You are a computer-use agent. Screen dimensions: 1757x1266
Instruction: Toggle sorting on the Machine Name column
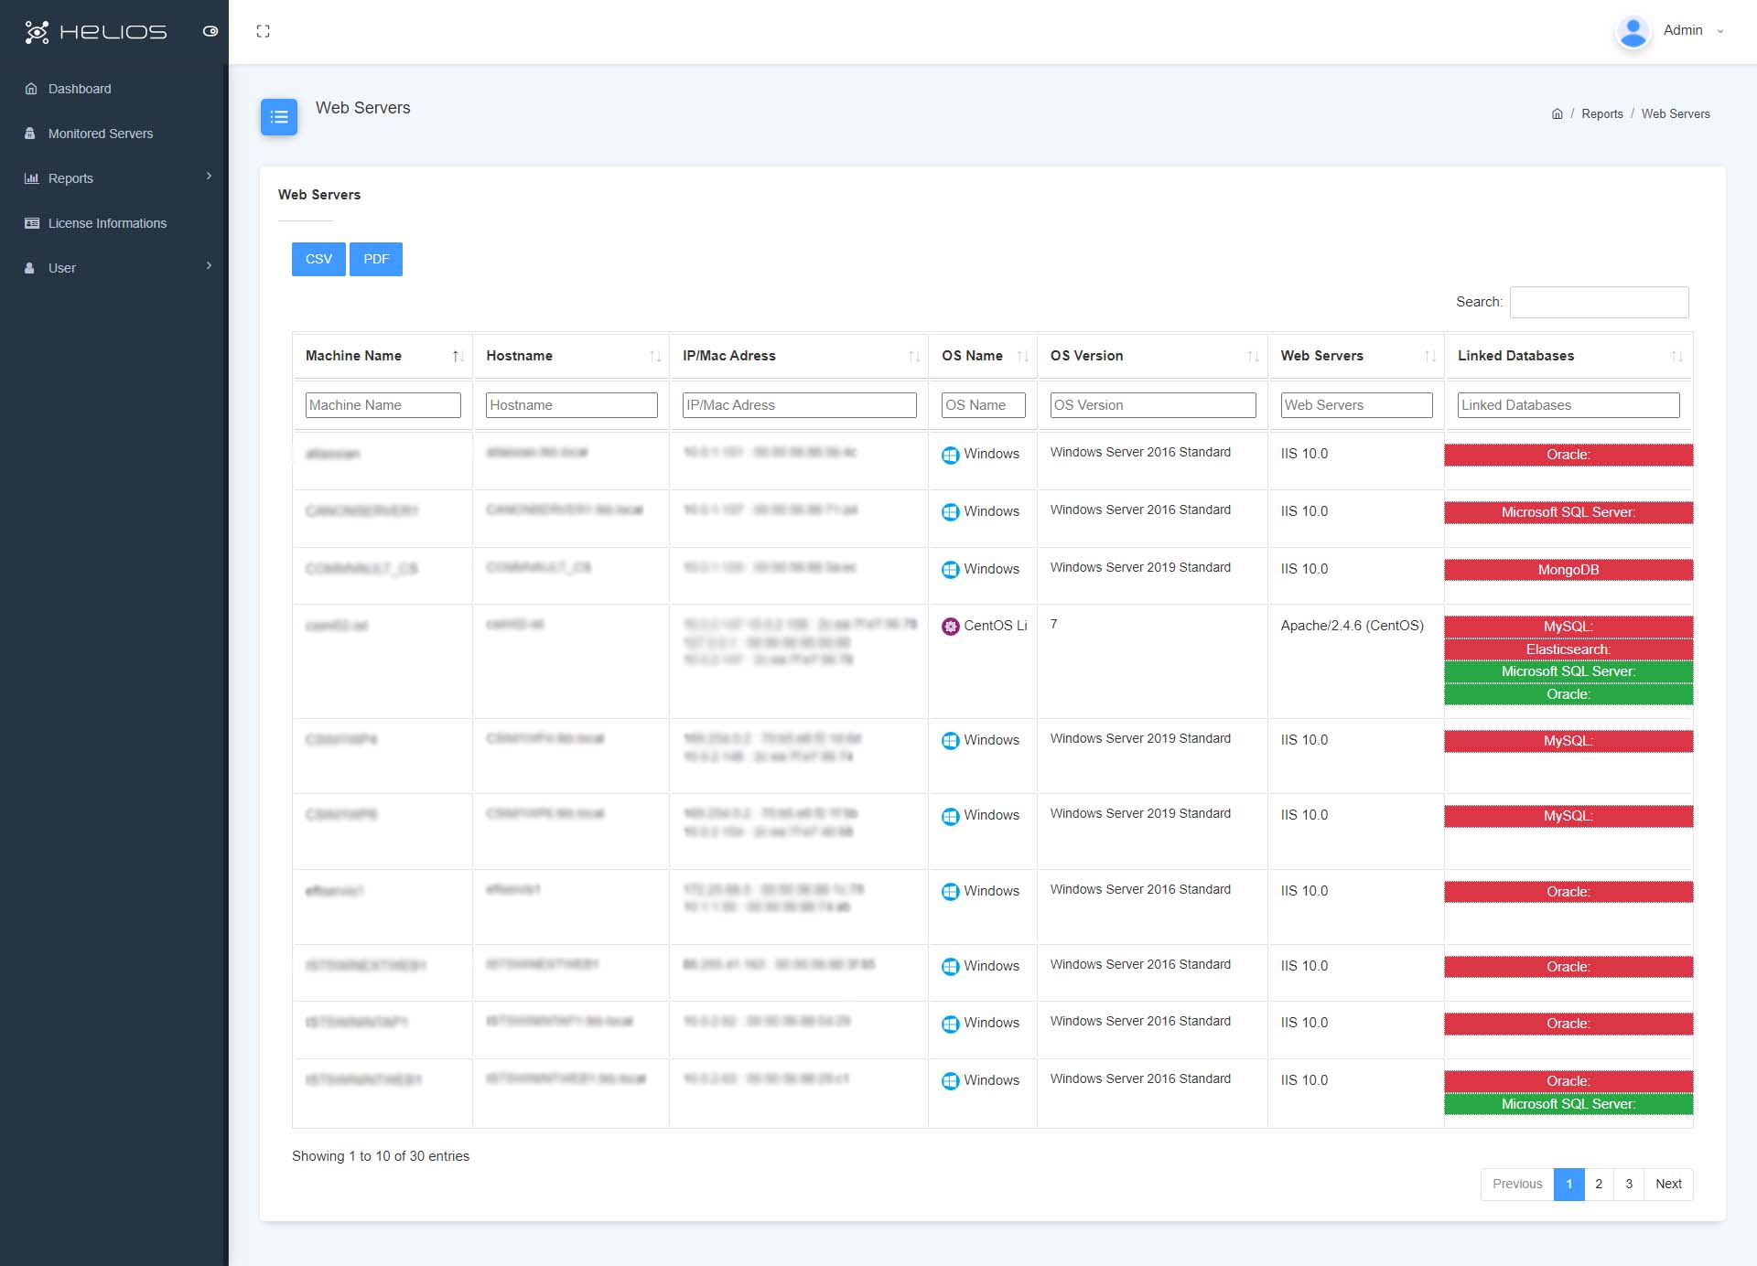click(458, 357)
